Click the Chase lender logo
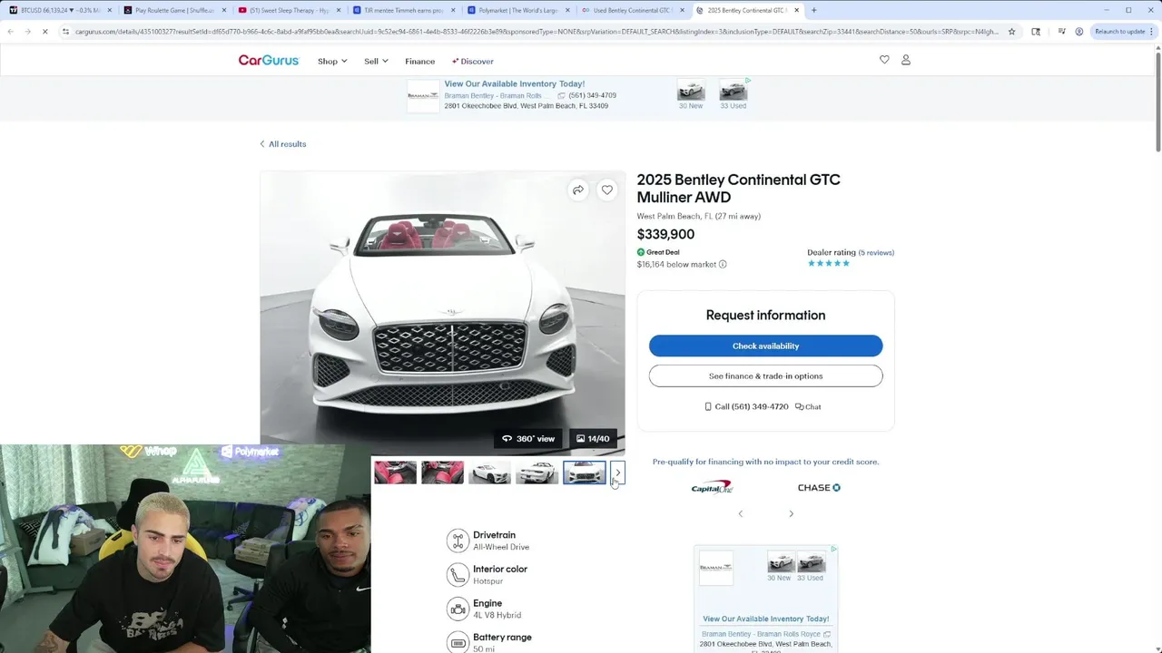 point(819,488)
